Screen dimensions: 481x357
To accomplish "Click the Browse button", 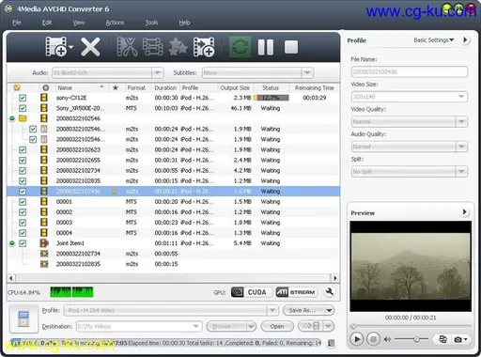I will (226, 326).
